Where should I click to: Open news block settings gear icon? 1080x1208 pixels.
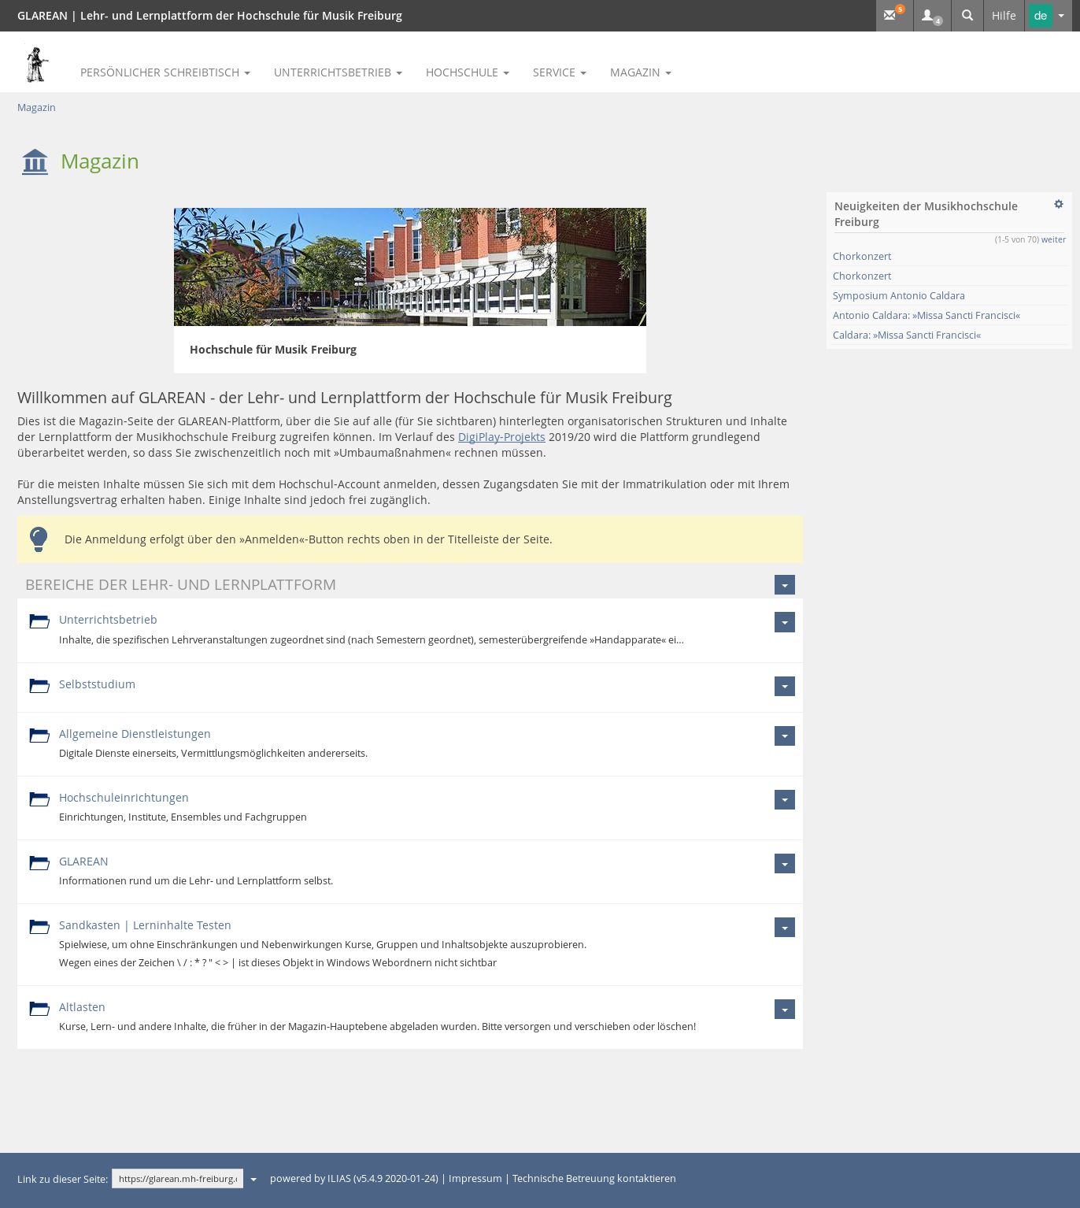click(x=1059, y=204)
